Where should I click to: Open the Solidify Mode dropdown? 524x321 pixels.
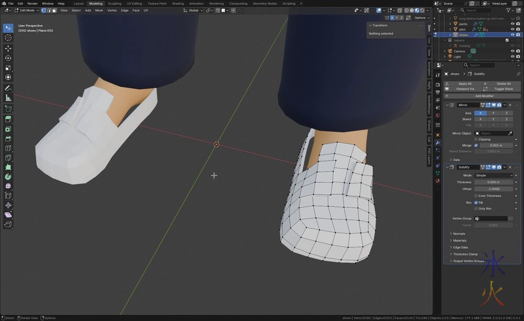(x=493, y=175)
